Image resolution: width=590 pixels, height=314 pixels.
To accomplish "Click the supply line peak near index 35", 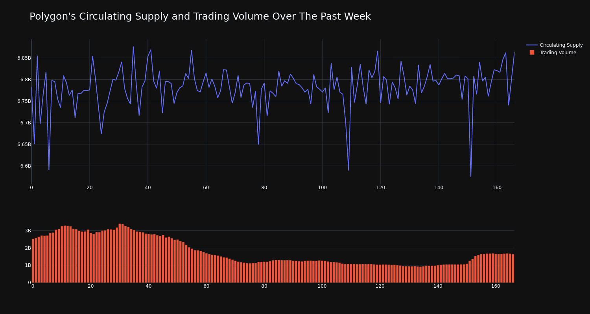I will point(133,47).
